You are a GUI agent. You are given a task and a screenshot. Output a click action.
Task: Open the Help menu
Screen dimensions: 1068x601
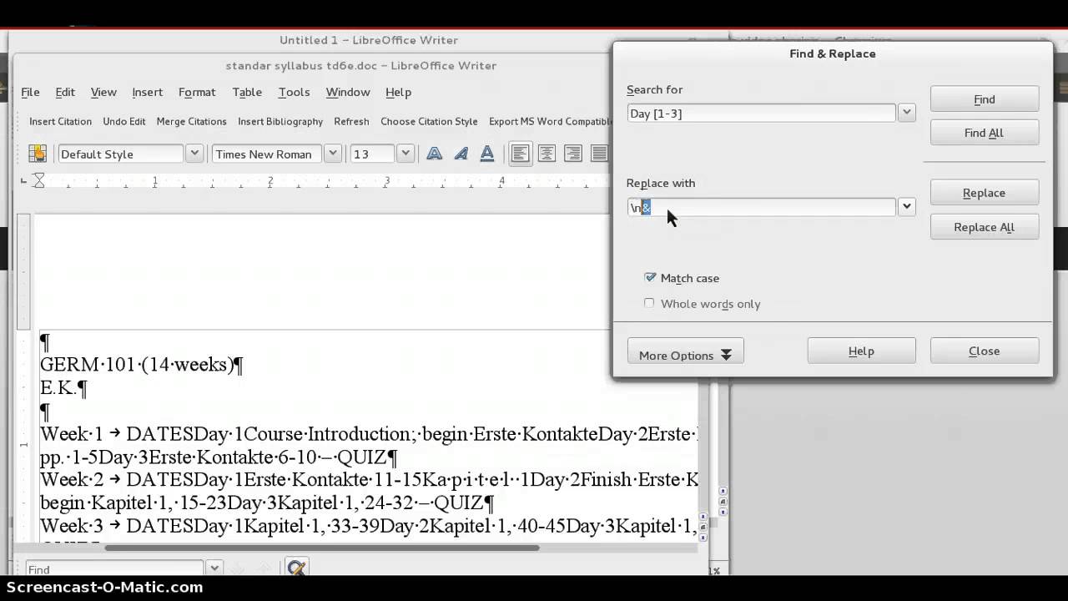point(398,92)
